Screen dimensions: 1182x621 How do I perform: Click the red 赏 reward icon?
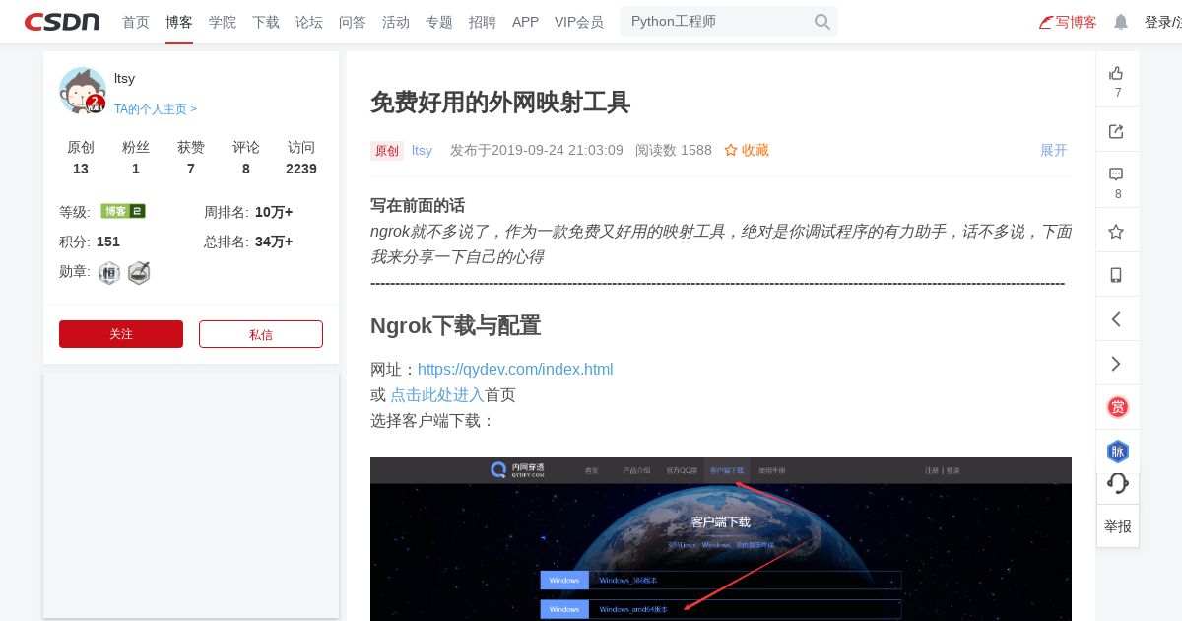point(1117,407)
